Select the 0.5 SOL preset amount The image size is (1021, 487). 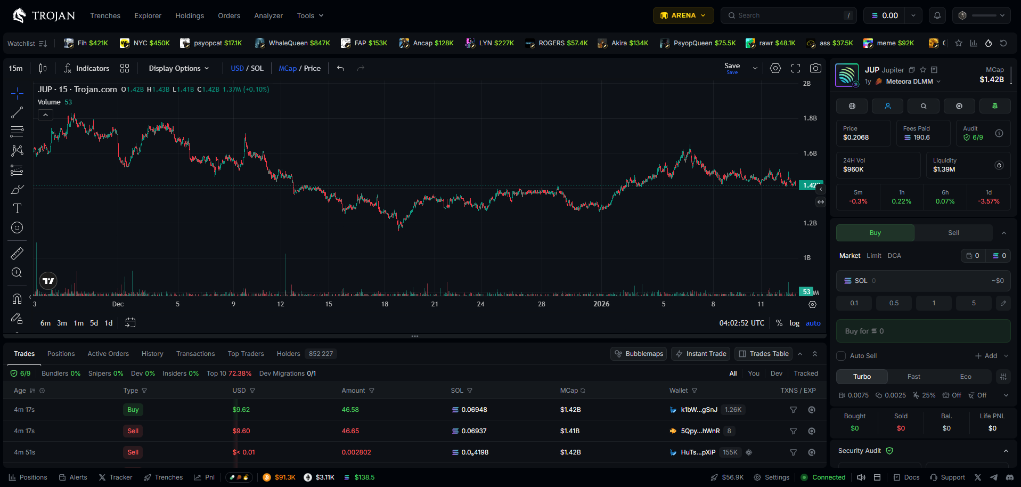pos(893,303)
